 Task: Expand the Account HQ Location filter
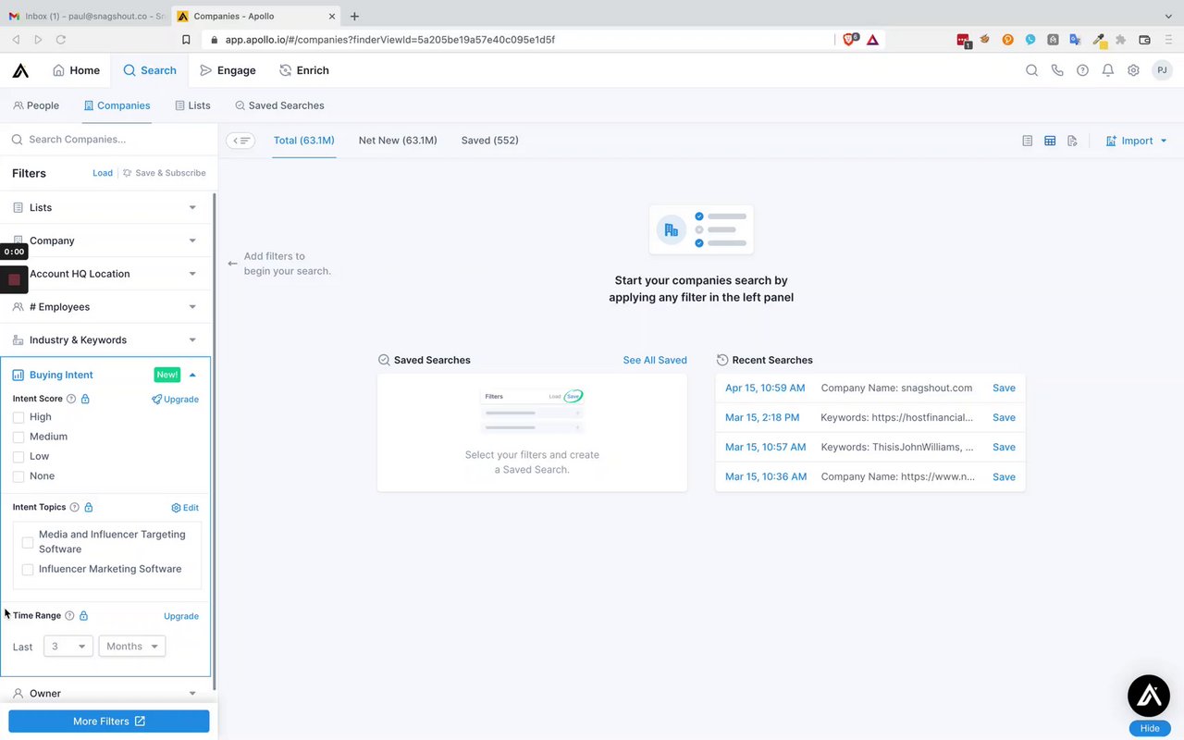coord(106,274)
